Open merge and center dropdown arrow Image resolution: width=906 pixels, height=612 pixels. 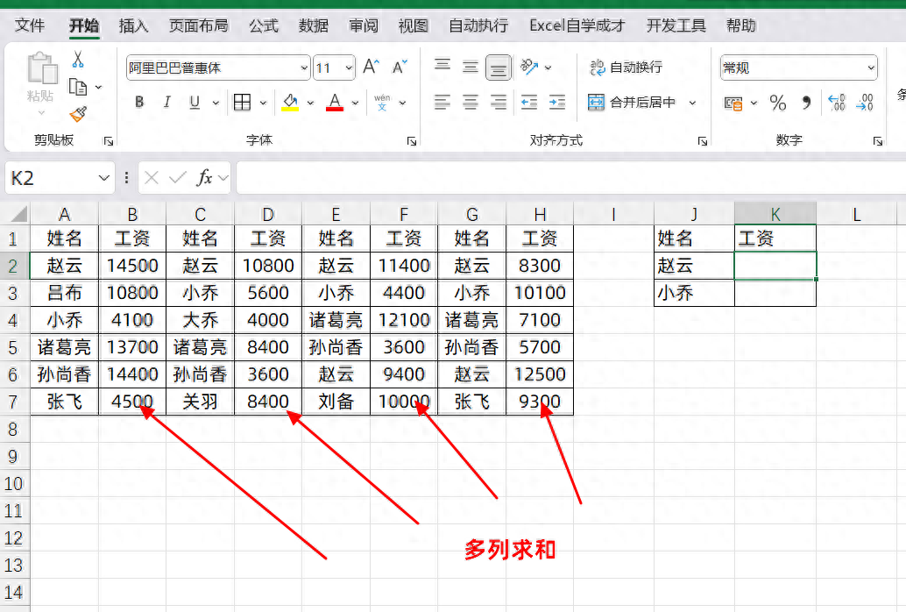point(692,103)
